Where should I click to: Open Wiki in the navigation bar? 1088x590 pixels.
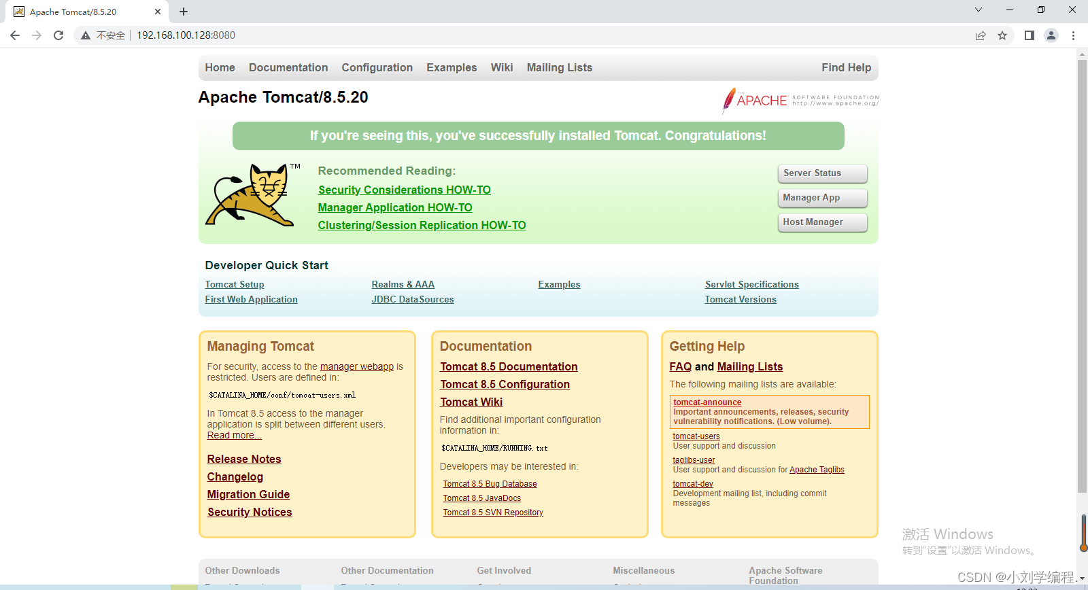click(x=502, y=68)
